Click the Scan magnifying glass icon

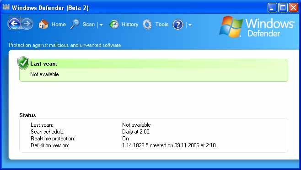75,24
